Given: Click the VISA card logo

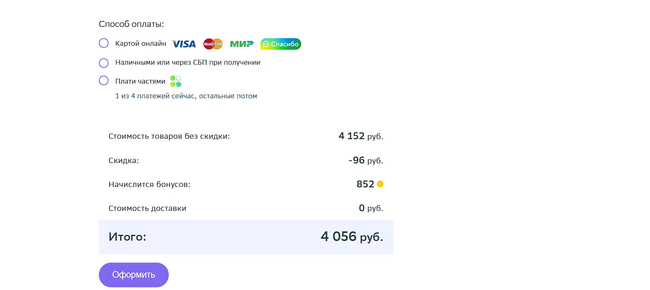Looking at the screenshot, I should (x=184, y=44).
